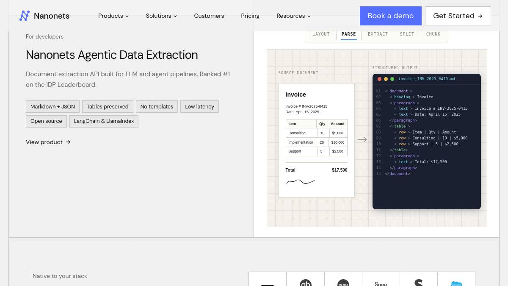The image size is (508, 286).
Task: Expand the Solutions menu chevron
Action: click(x=175, y=16)
